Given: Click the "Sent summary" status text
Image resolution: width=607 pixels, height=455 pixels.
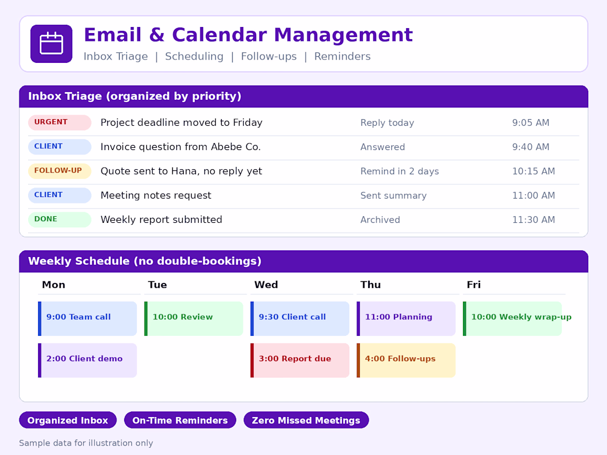Looking at the screenshot, I should [393, 196].
